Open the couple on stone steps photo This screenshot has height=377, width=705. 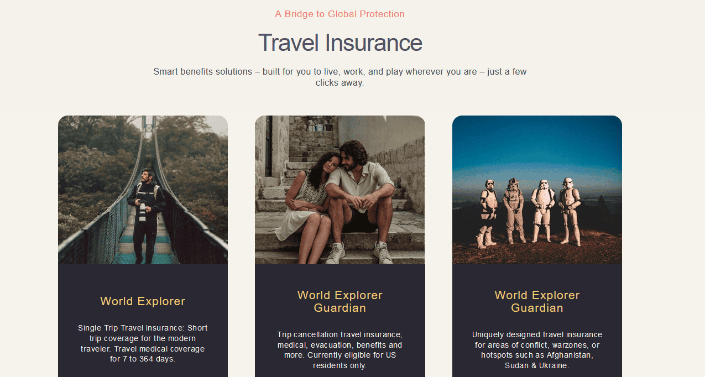point(340,190)
